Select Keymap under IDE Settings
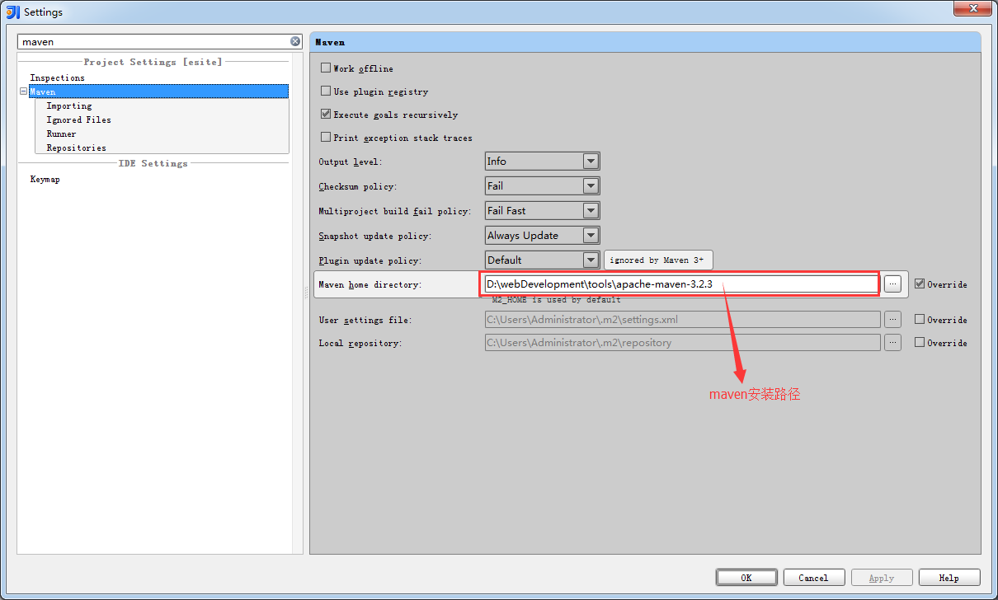Screen dimensions: 998x600 click(45, 179)
